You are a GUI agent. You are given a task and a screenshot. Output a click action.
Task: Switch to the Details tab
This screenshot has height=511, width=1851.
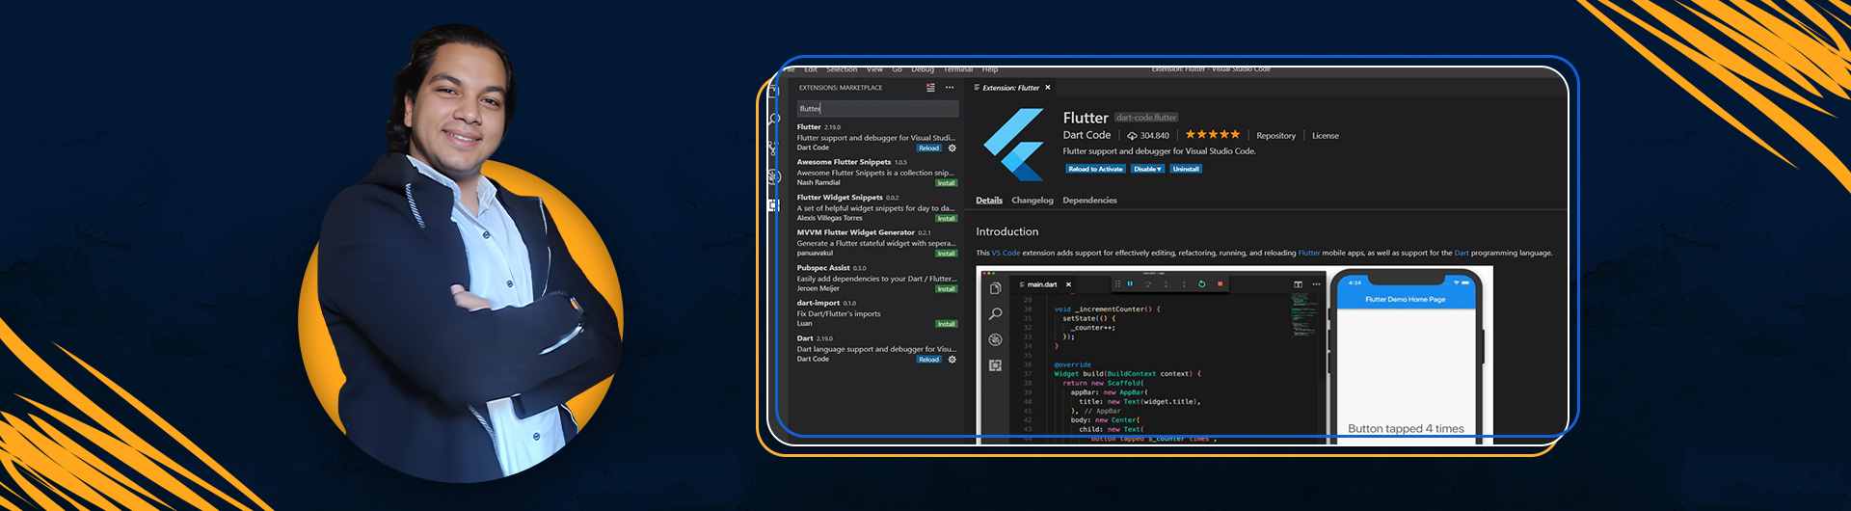(989, 201)
